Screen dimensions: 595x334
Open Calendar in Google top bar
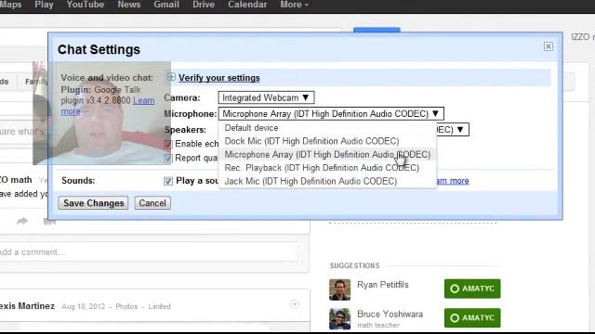tap(247, 5)
